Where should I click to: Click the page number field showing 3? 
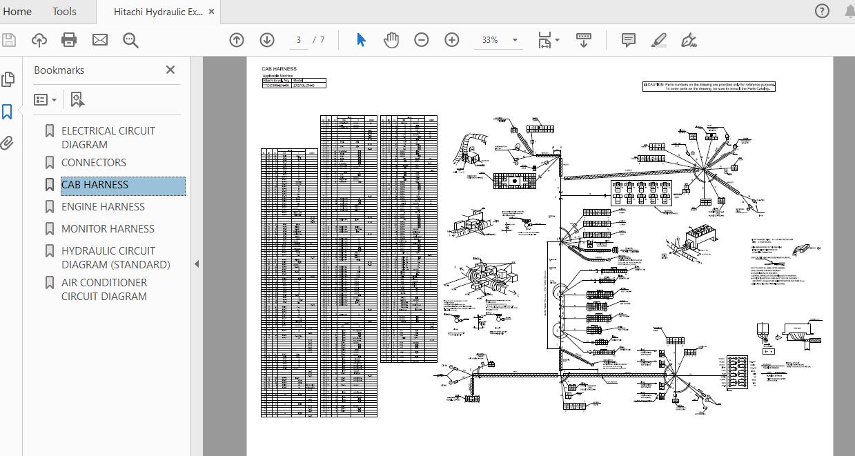(299, 40)
